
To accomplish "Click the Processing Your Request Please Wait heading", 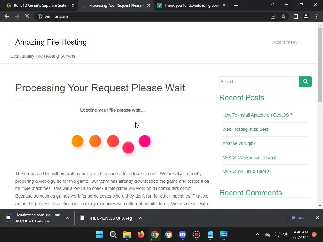I will pos(100,88).
